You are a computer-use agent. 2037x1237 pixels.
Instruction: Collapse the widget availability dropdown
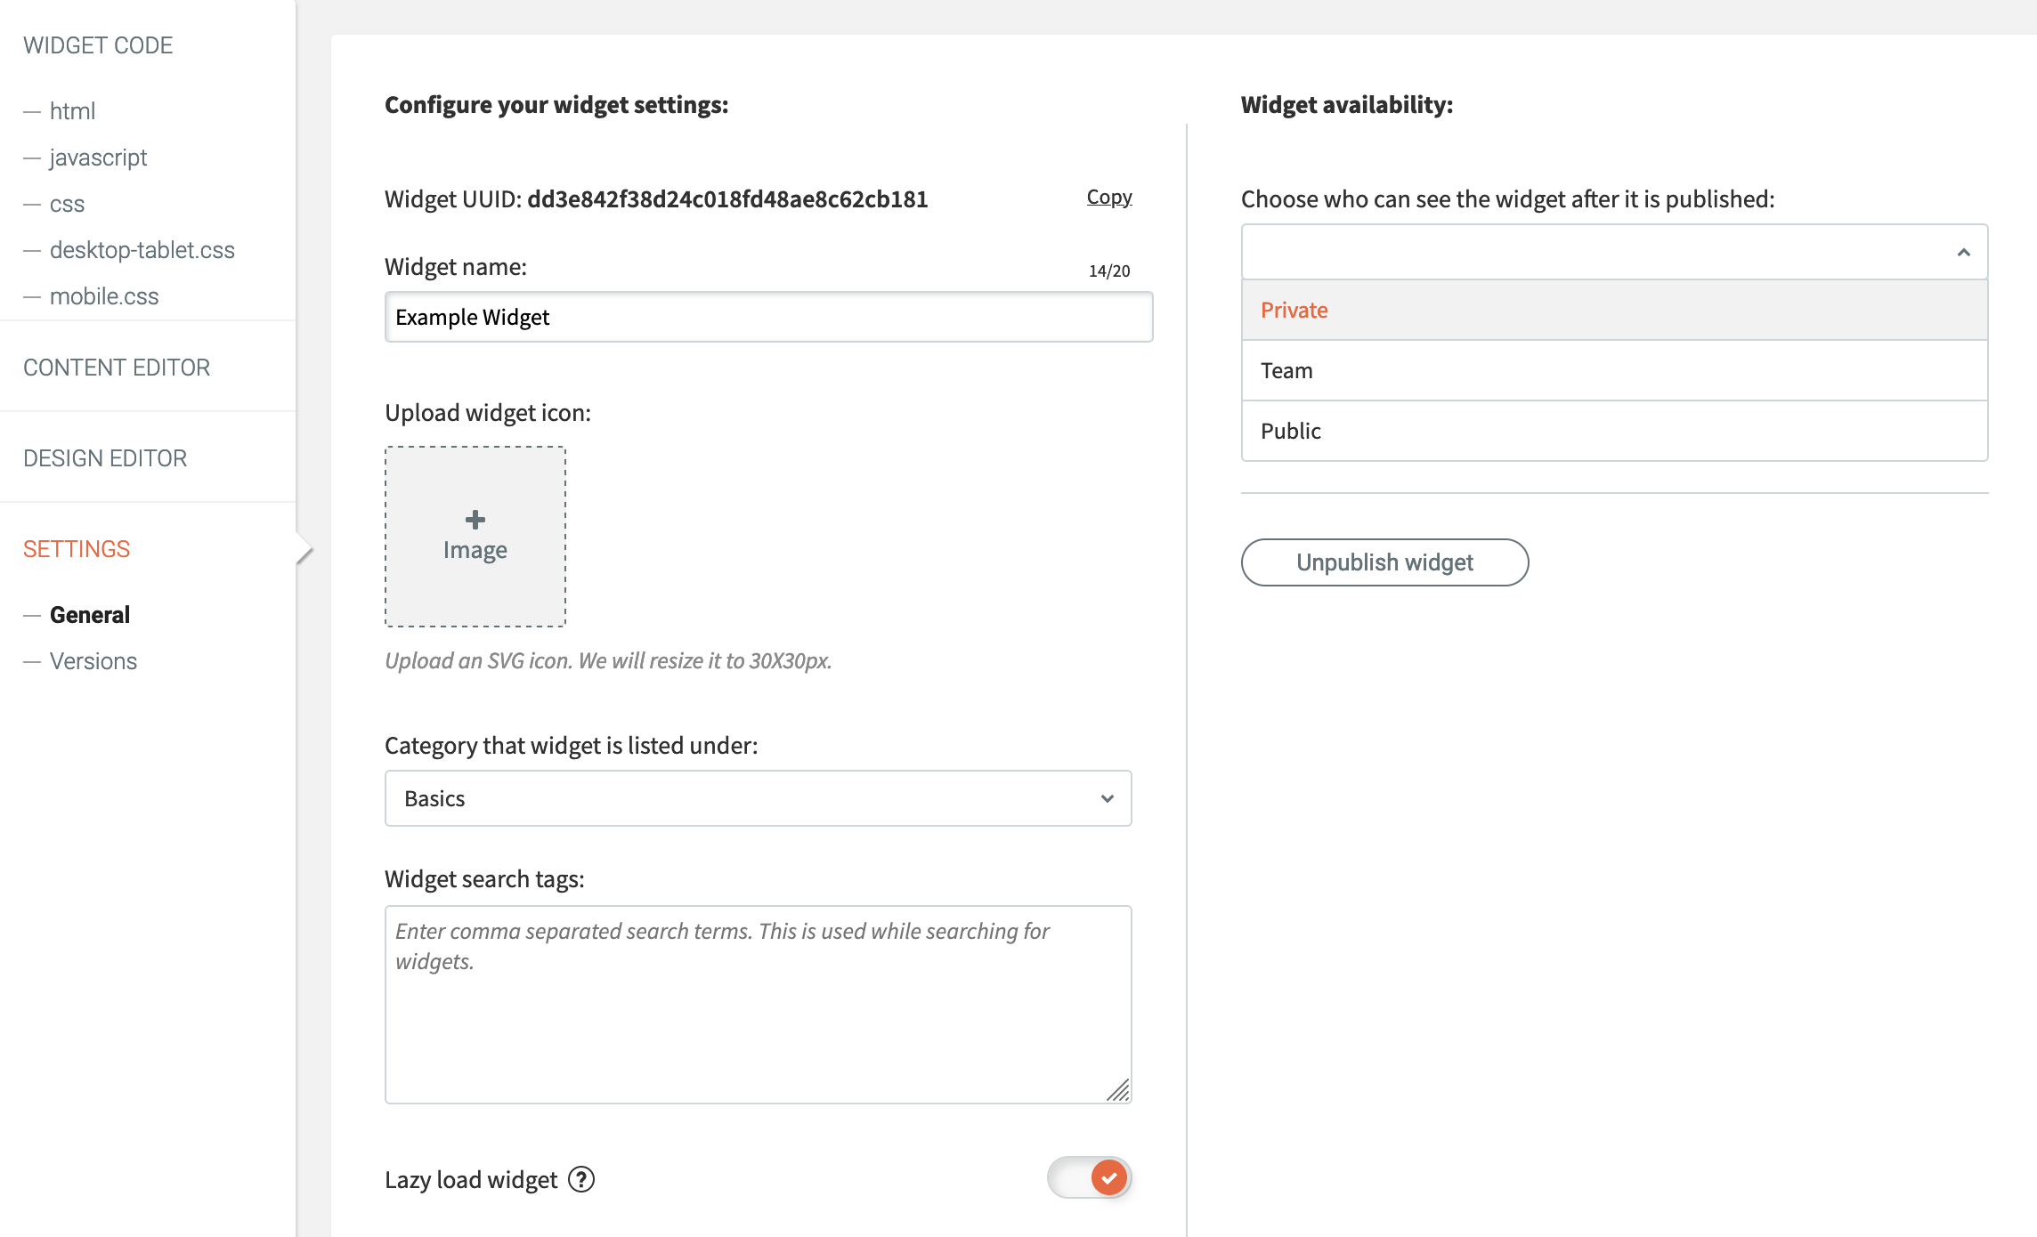[x=1963, y=253]
